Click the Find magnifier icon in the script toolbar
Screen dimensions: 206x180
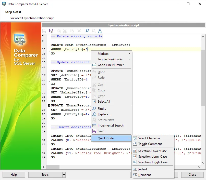pos(87,31)
